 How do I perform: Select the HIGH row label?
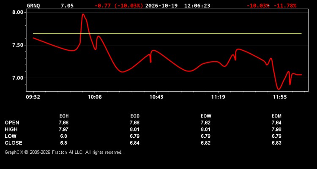coord(11,129)
